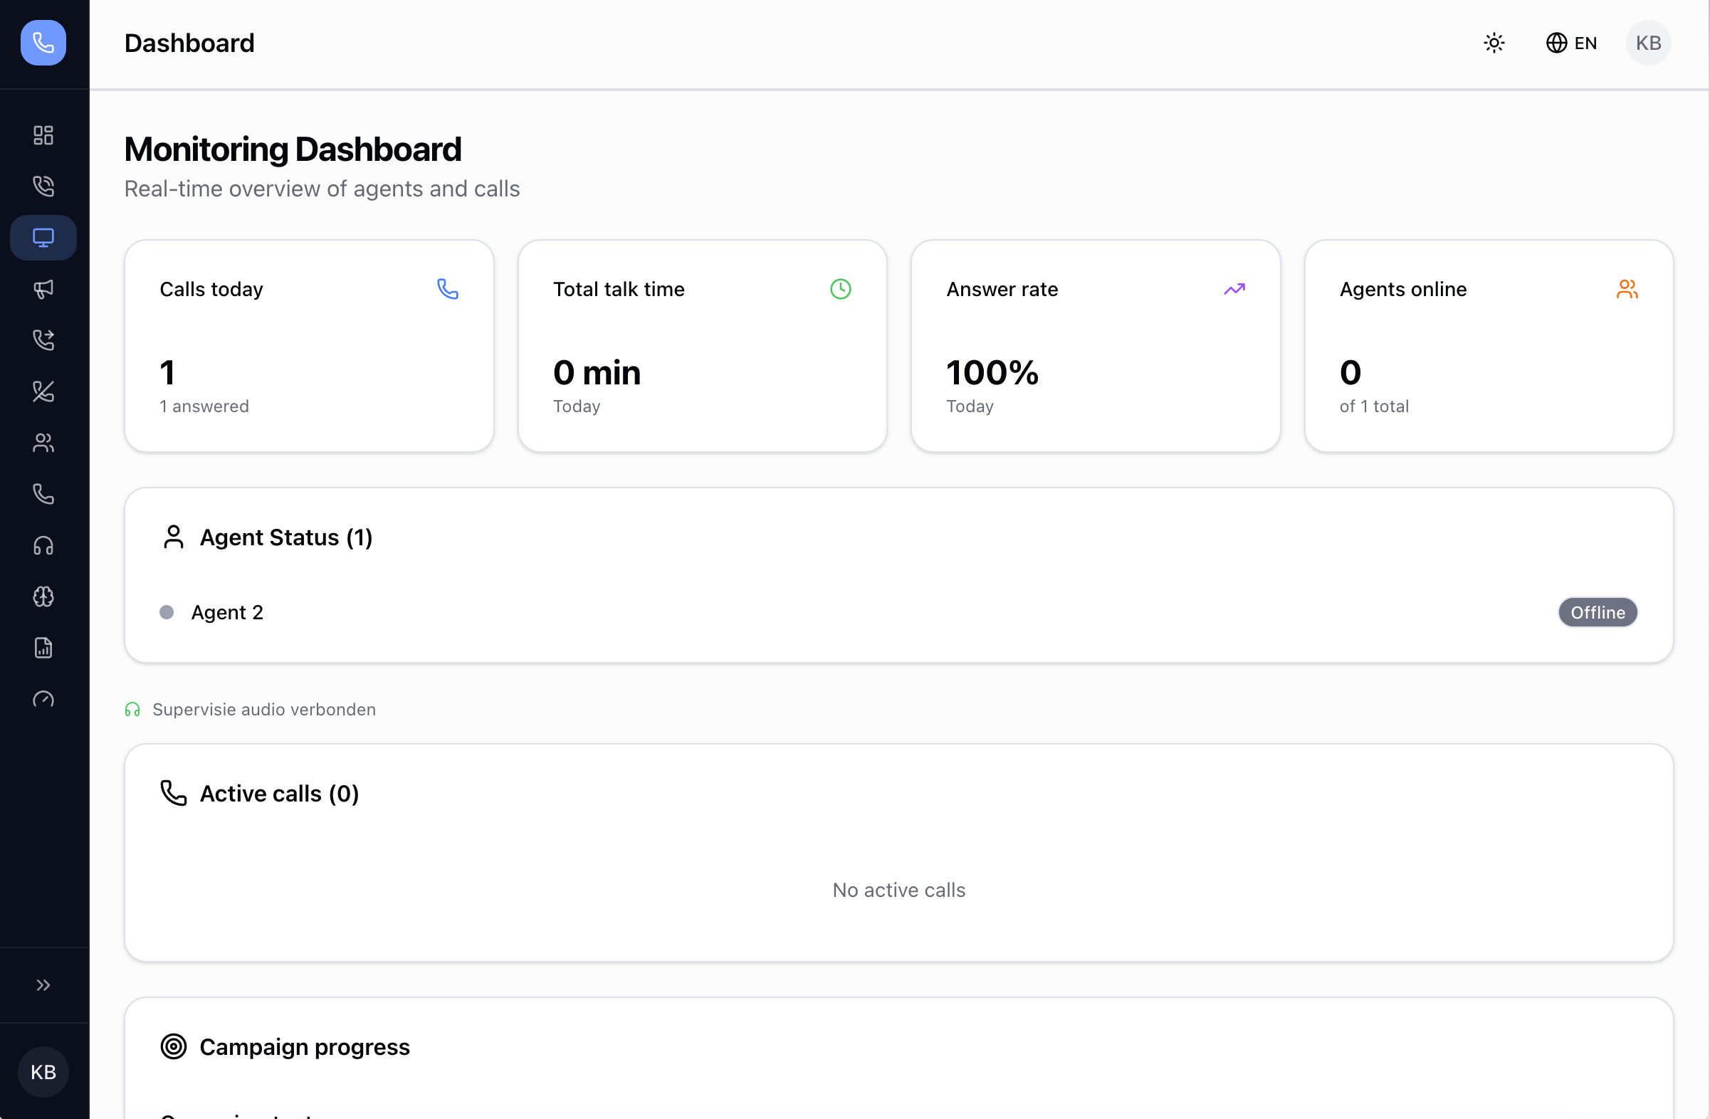The height and width of the screenshot is (1119, 1710).
Task: Open the speedometer performance icon in sidebar
Action: [43, 699]
